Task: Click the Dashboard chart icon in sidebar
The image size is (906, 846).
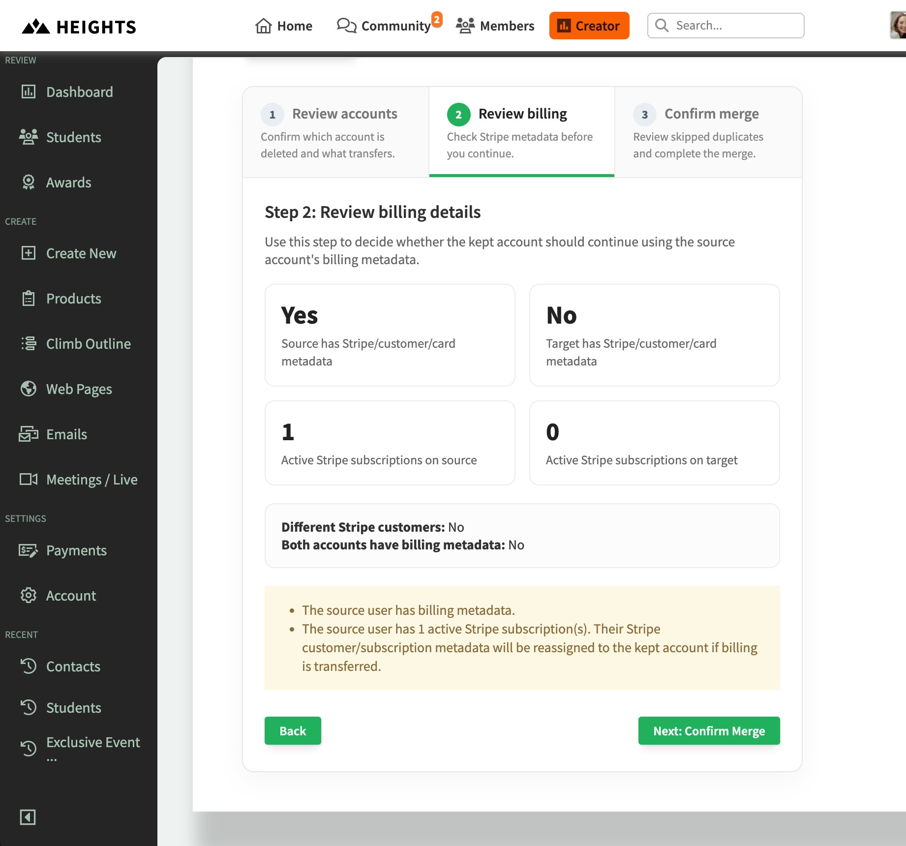Action: tap(29, 91)
